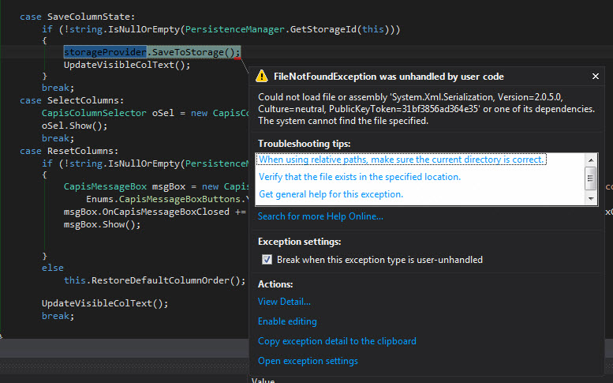
Task: Click the warning icon in exception popup
Action: tap(263, 77)
